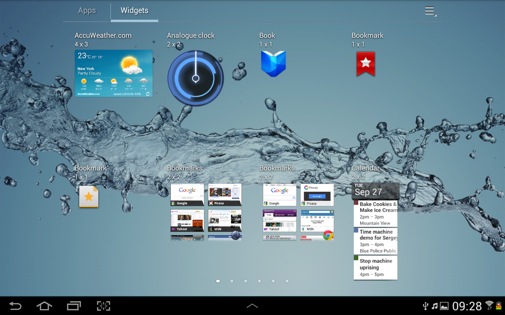Image resolution: width=505 pixels, height=315 pixels.
Task: Tap the music note icon in status bar
Action: click(436, 306)
